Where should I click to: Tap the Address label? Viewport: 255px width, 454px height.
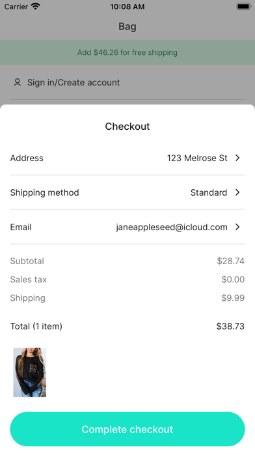[27, 158]
